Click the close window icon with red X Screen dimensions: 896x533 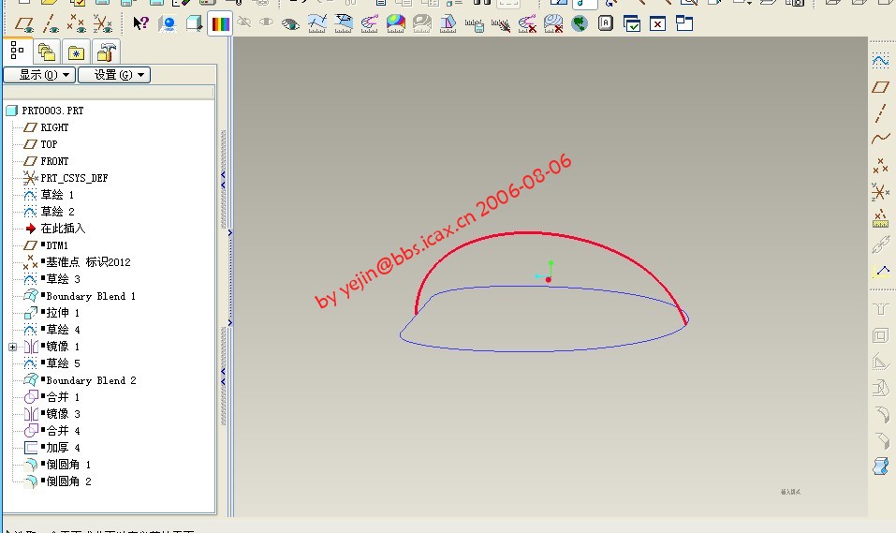click(658, 23)
